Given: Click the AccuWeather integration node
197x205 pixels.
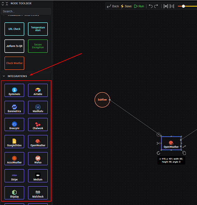Looking at the screenshot, I should 14,159.
